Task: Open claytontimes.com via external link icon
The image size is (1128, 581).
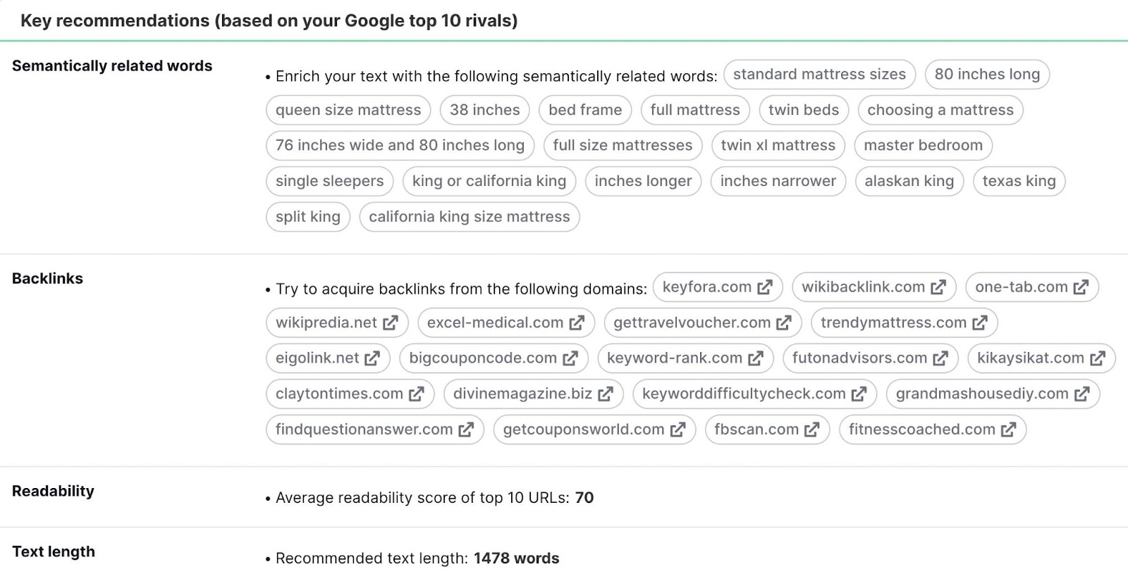Action: (415, 394)
